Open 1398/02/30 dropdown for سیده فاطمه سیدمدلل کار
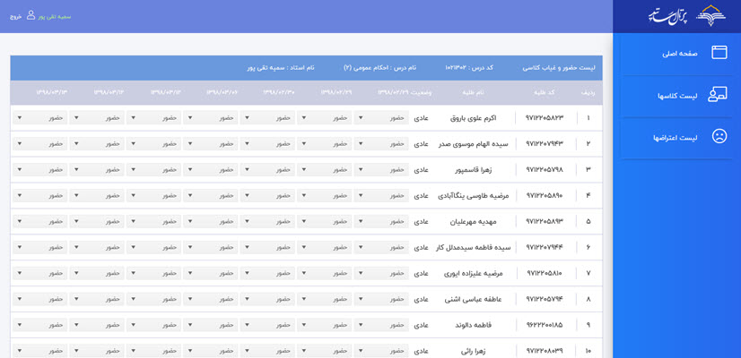The image size is (741, 358). [x=267, y=248]
